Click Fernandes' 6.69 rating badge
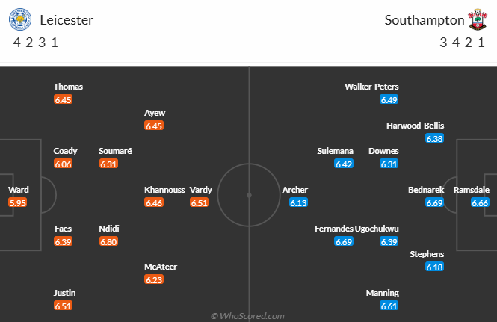The image size is (497, 322). (344, 241)
